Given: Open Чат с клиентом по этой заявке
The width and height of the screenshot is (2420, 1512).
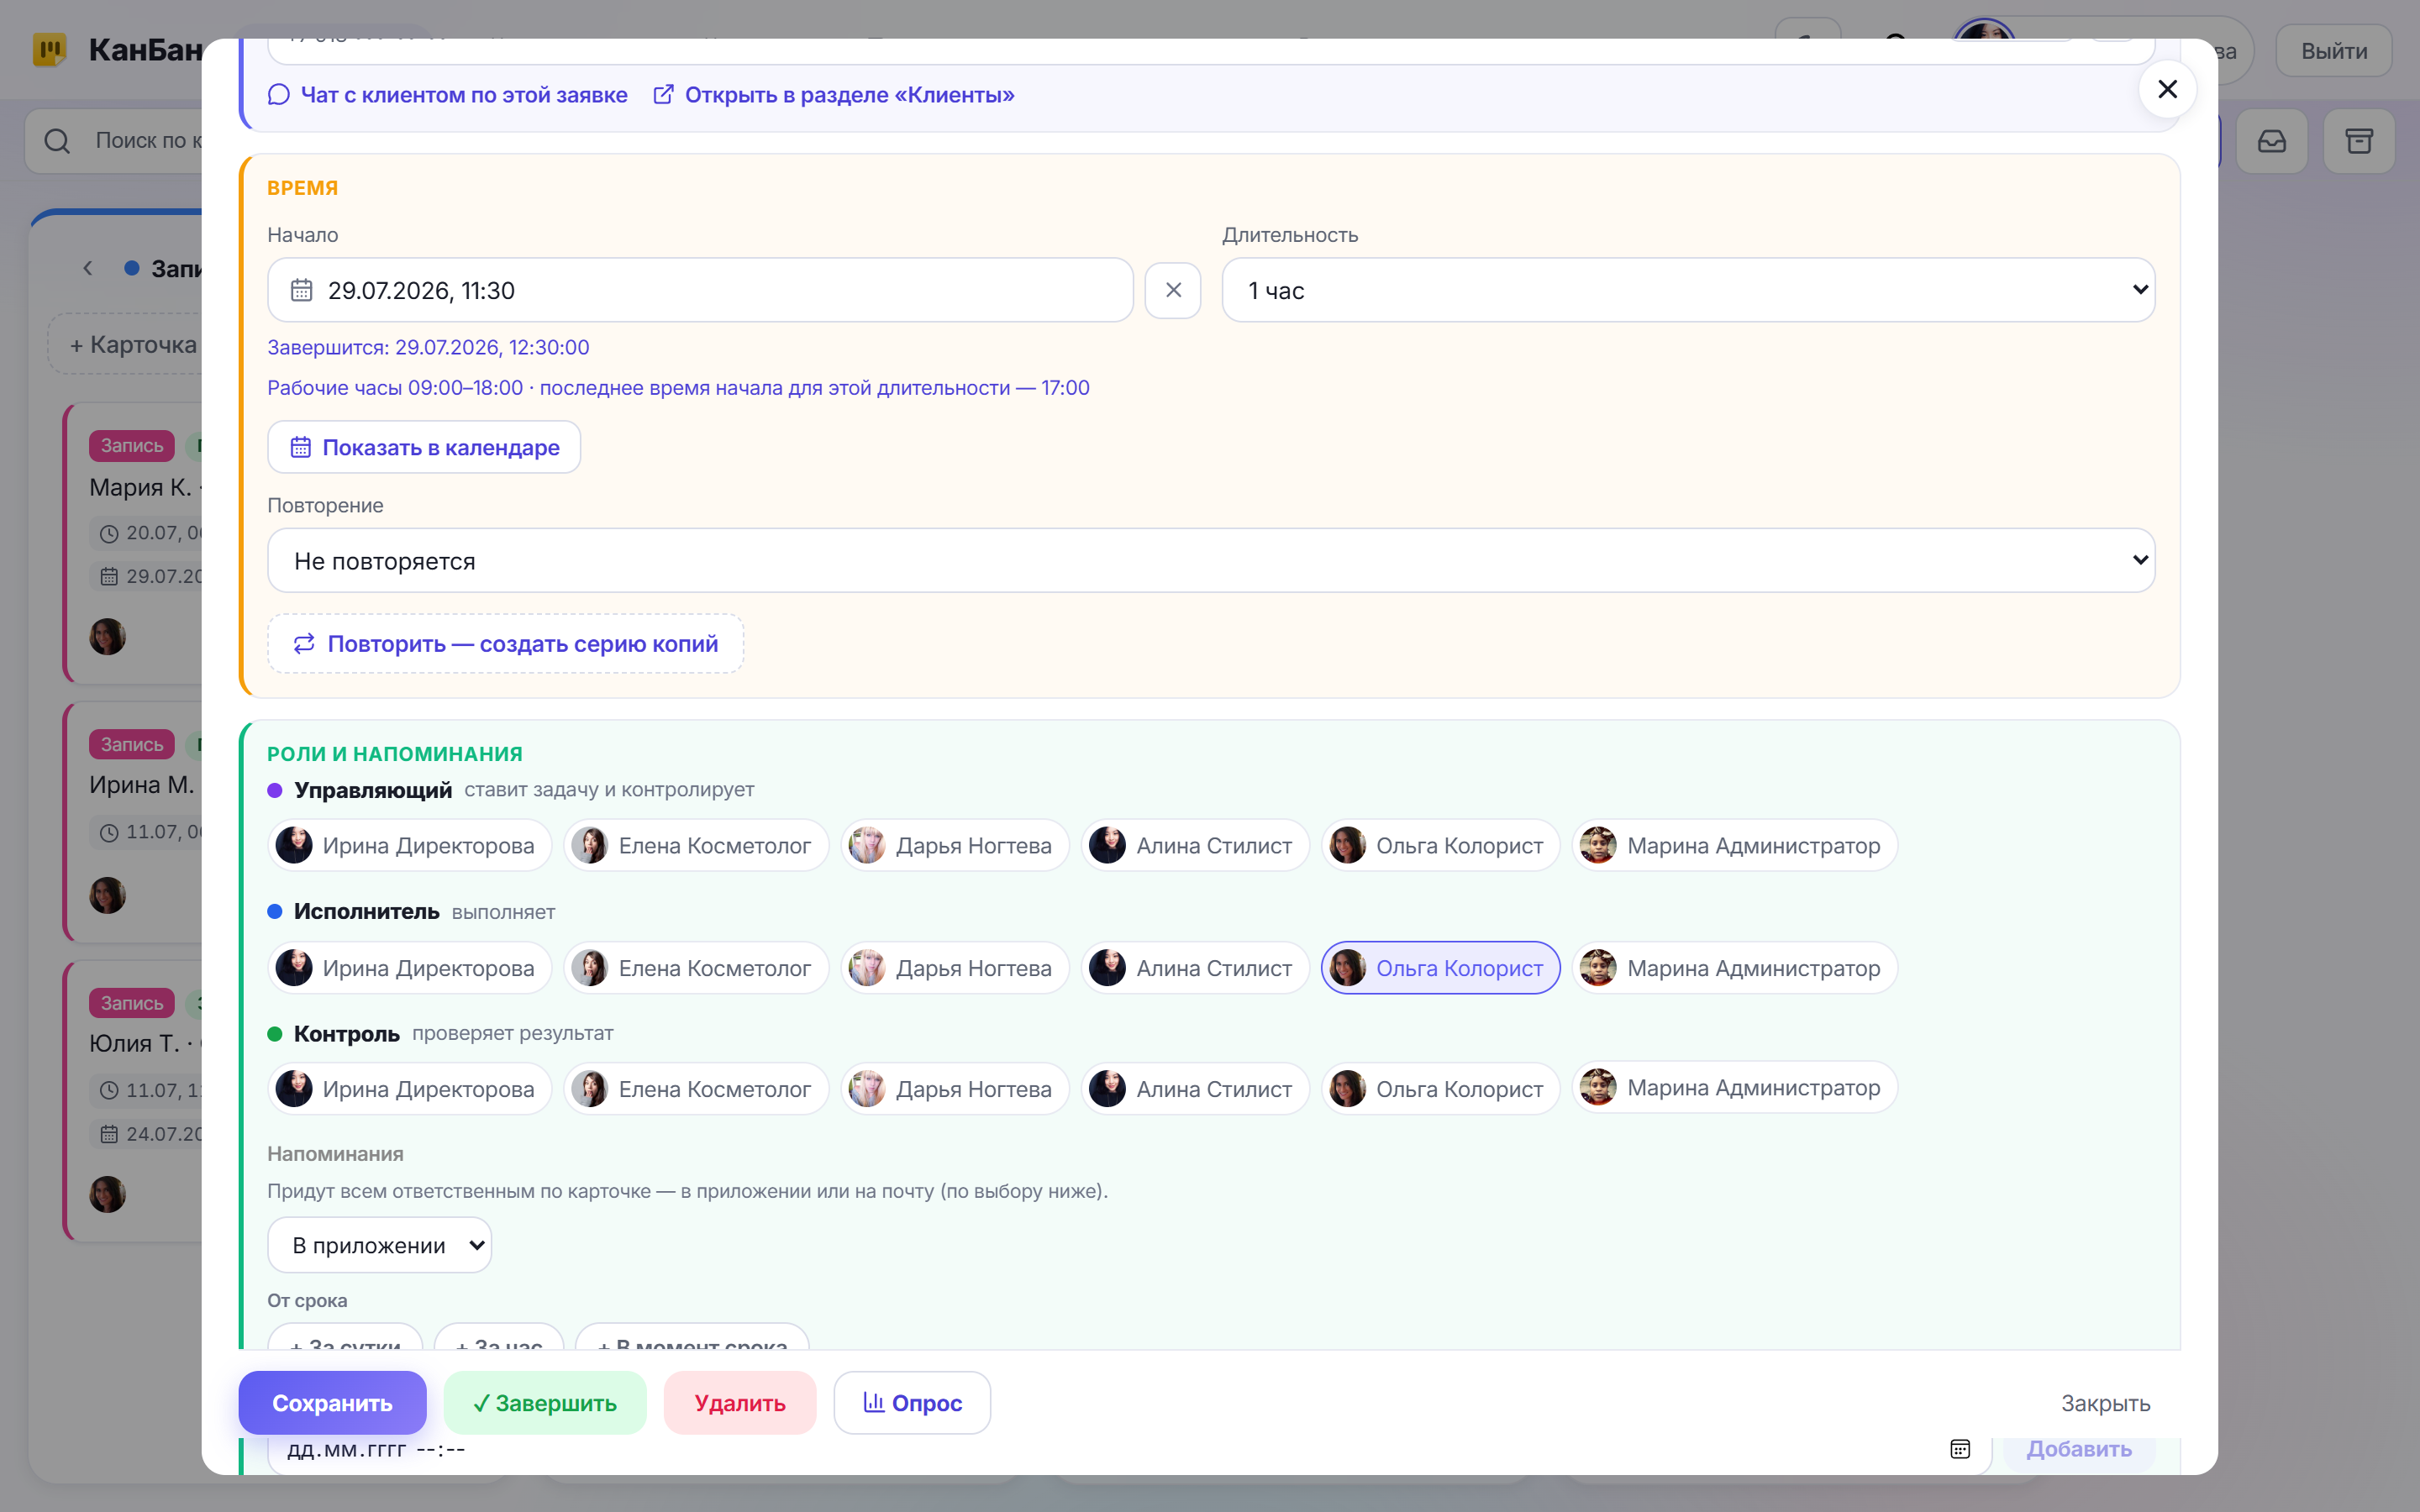Looking at the screenshot, I should tap(447, 95).
